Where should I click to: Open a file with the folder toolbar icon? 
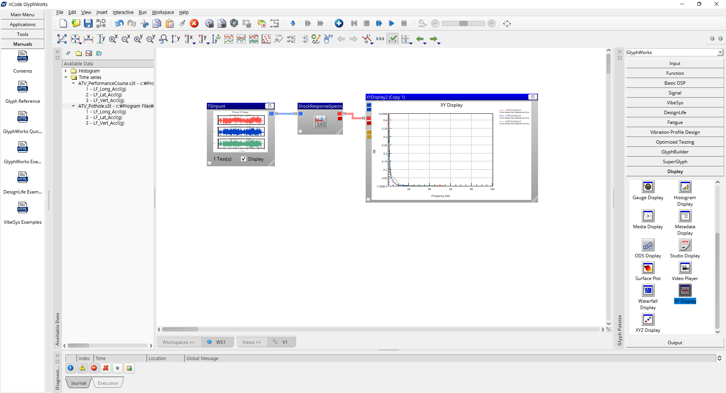tap(76, 23)
